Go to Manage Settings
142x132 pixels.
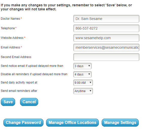click(x=120, y=123)
